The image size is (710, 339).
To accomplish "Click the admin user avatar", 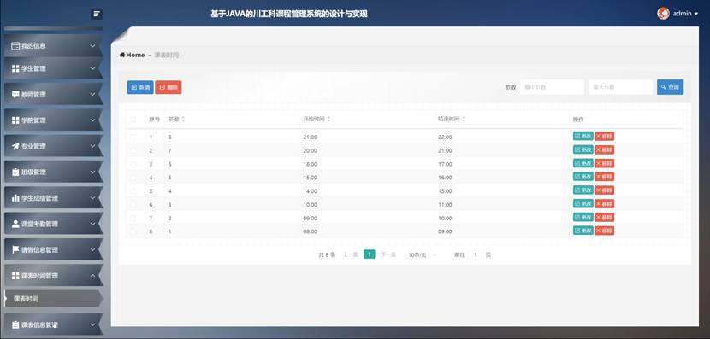I will point(663,14).
